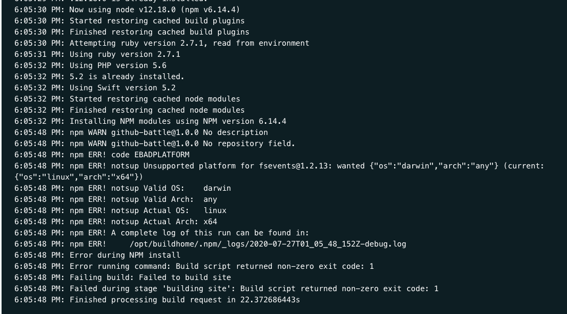The height and width of the screenshot is (314, 567).
Task: Click 'Installing NPM modules using NPM version' line
Action: pos(178,121)
